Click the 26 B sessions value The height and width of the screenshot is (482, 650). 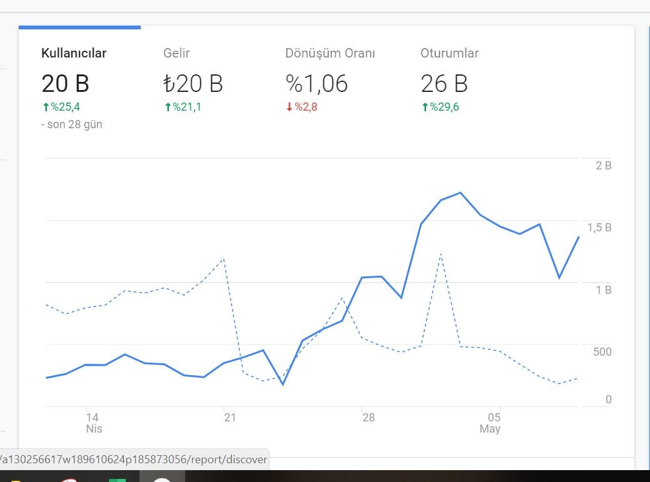coord(444,84)
